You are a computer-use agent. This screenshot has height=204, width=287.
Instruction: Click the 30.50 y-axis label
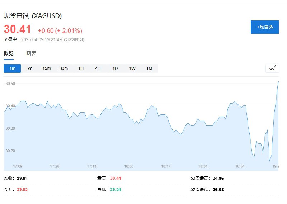[10, 84]
